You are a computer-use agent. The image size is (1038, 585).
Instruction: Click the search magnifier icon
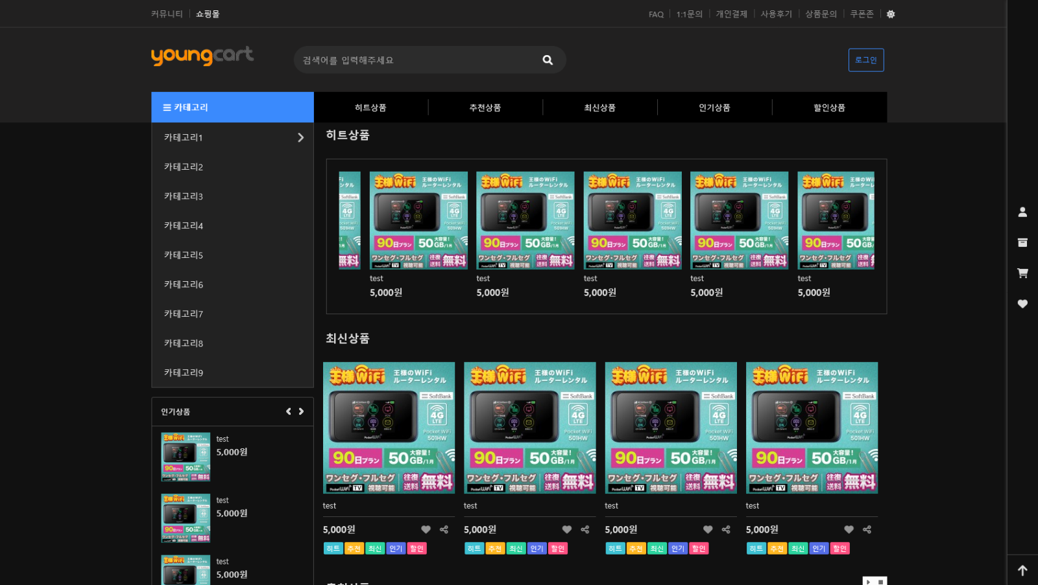pos(548,60)
